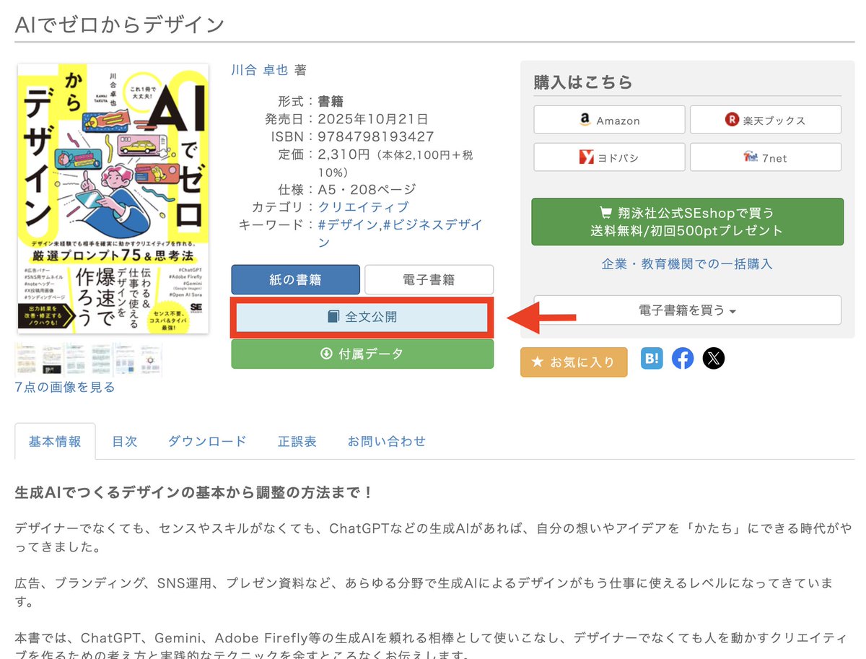The image size is (866, 659).
Task: Click 購入はこちら heading
Action: pos(583,82)
